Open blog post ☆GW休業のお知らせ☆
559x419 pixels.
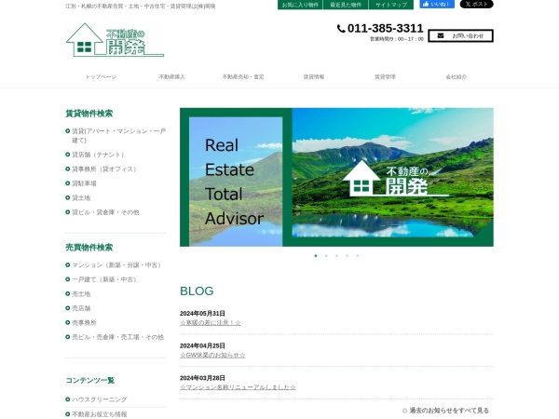click(x=212, y=355)
